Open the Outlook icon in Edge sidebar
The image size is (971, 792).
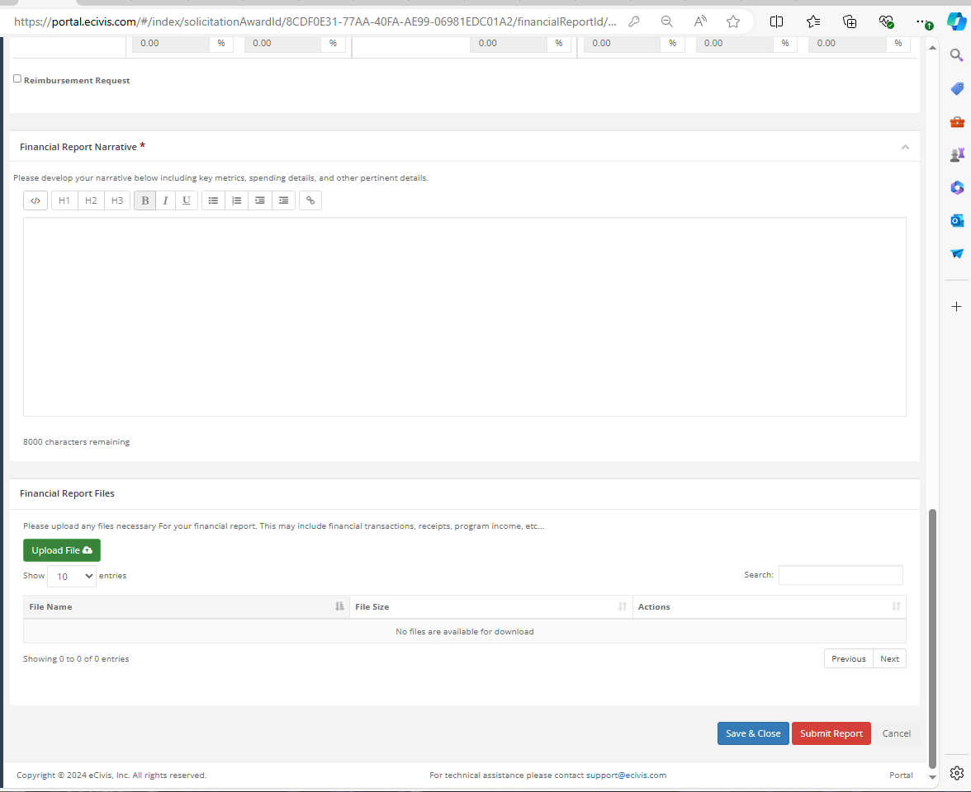coord(957,220)
